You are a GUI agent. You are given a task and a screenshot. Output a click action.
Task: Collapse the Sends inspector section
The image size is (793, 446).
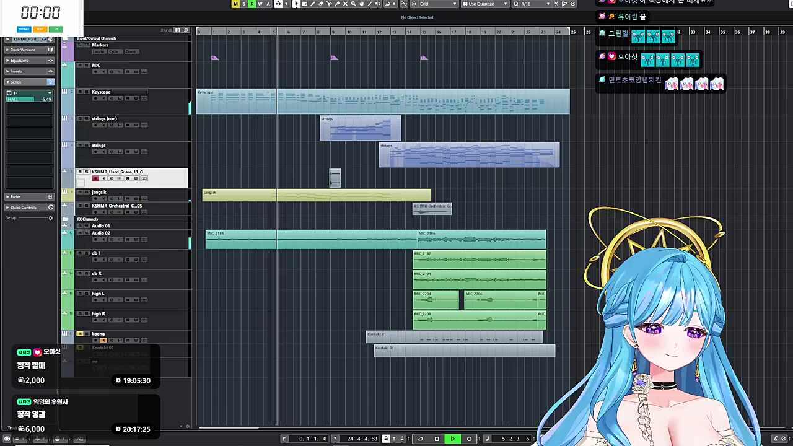point(30,82)
